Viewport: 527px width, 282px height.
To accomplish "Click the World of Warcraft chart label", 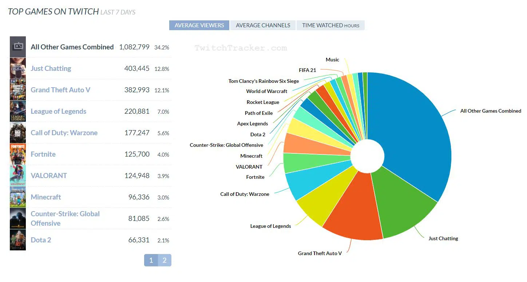I will pos(266,91).
